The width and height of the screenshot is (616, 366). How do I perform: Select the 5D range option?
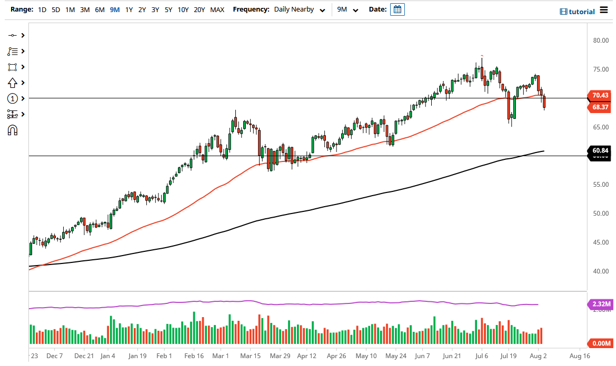(55, 9)
